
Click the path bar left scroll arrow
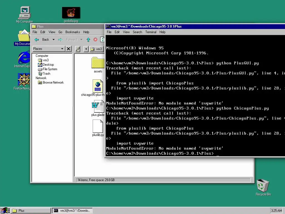click(86, 49)
